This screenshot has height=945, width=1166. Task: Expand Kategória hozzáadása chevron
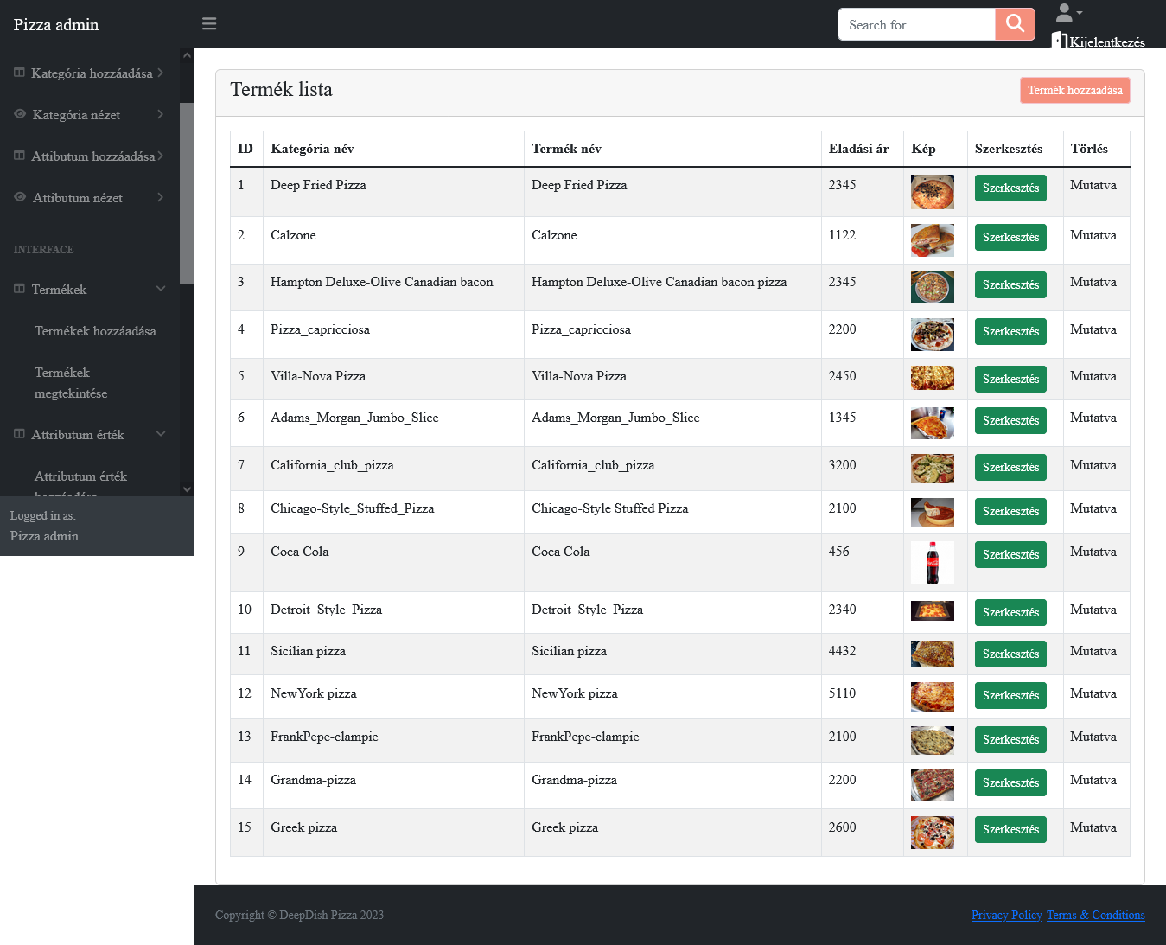(161, 73)
